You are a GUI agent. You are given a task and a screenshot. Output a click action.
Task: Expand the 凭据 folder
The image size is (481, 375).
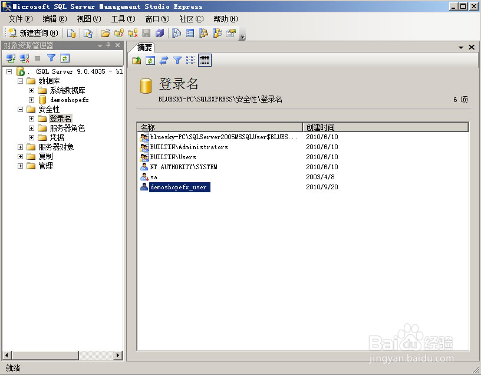click(x=32, y=138)
